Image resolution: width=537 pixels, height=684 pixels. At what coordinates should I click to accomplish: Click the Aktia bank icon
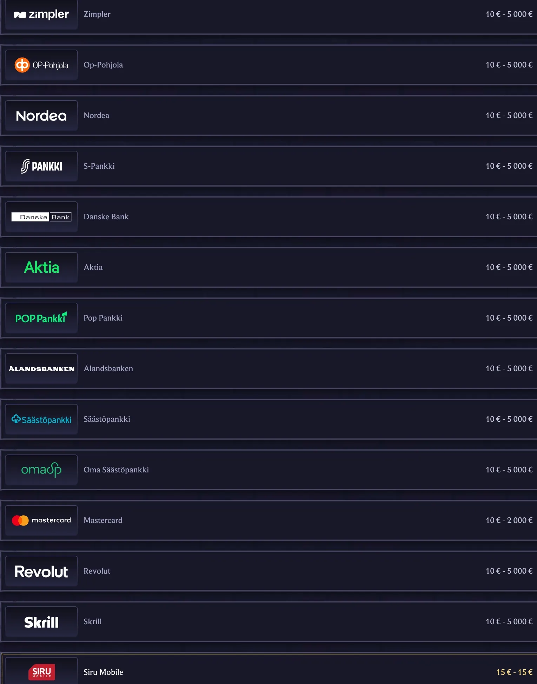[41, 267]
